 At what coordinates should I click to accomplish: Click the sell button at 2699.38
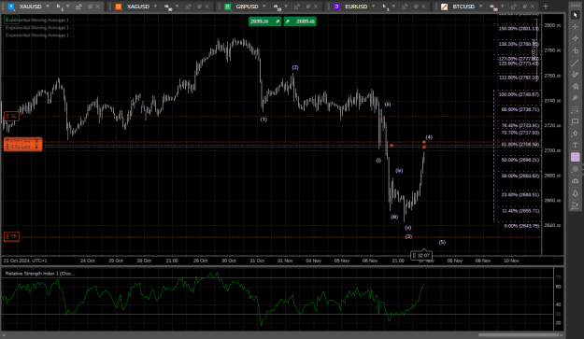(x=264, y=21)
